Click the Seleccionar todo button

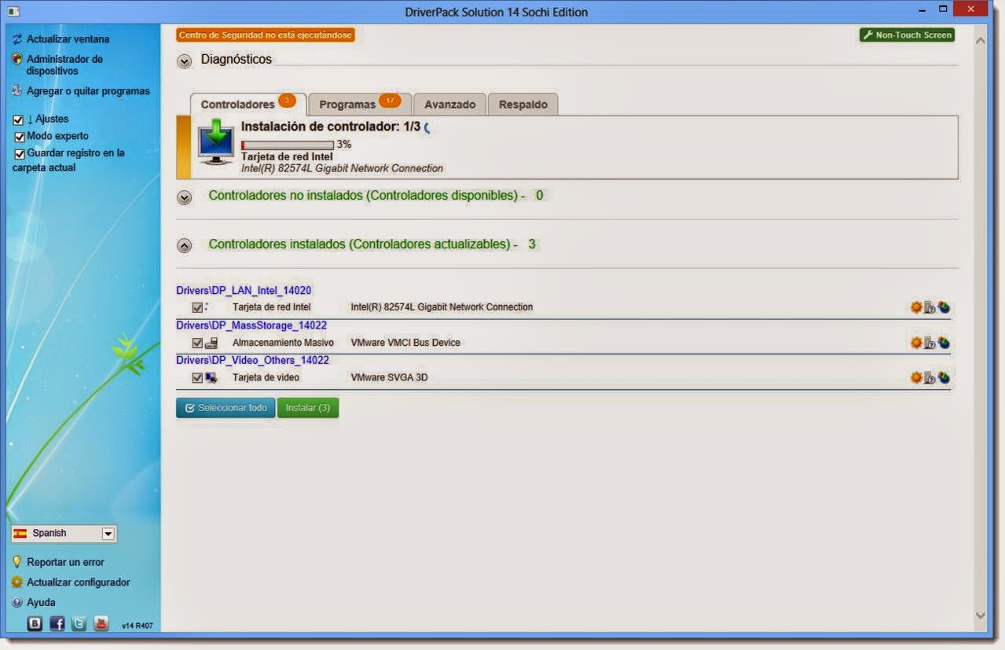226,408
